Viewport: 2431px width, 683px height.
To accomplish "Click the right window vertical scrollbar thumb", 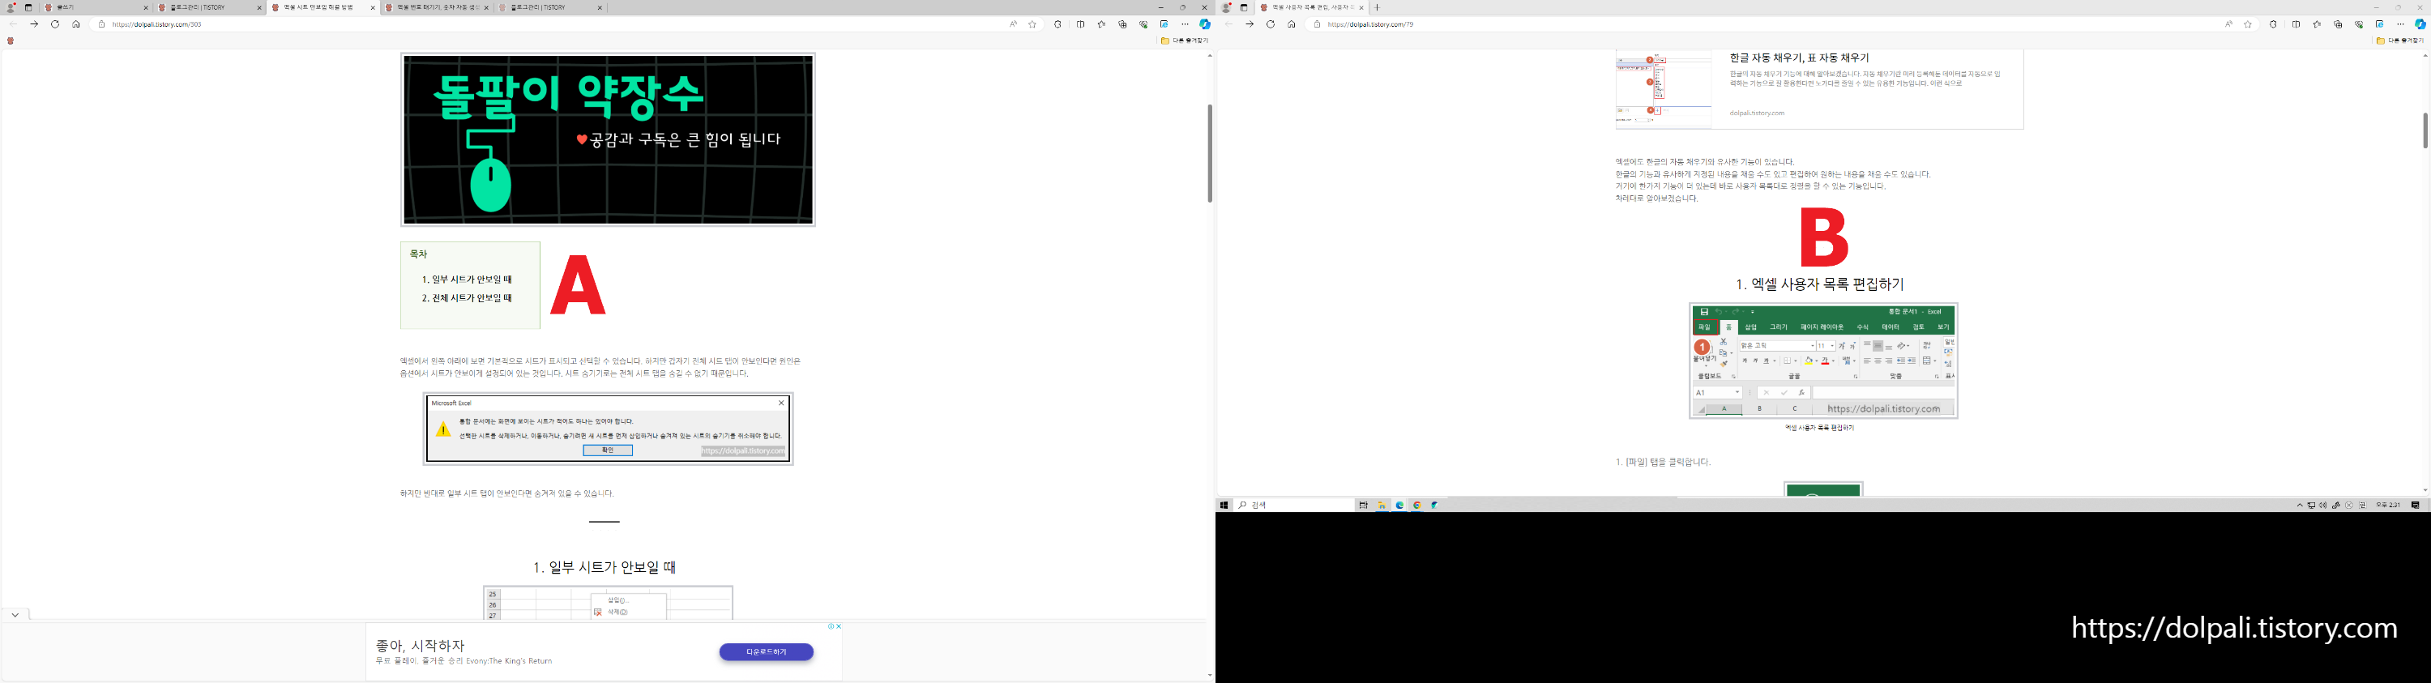I will click(2425, 130).
